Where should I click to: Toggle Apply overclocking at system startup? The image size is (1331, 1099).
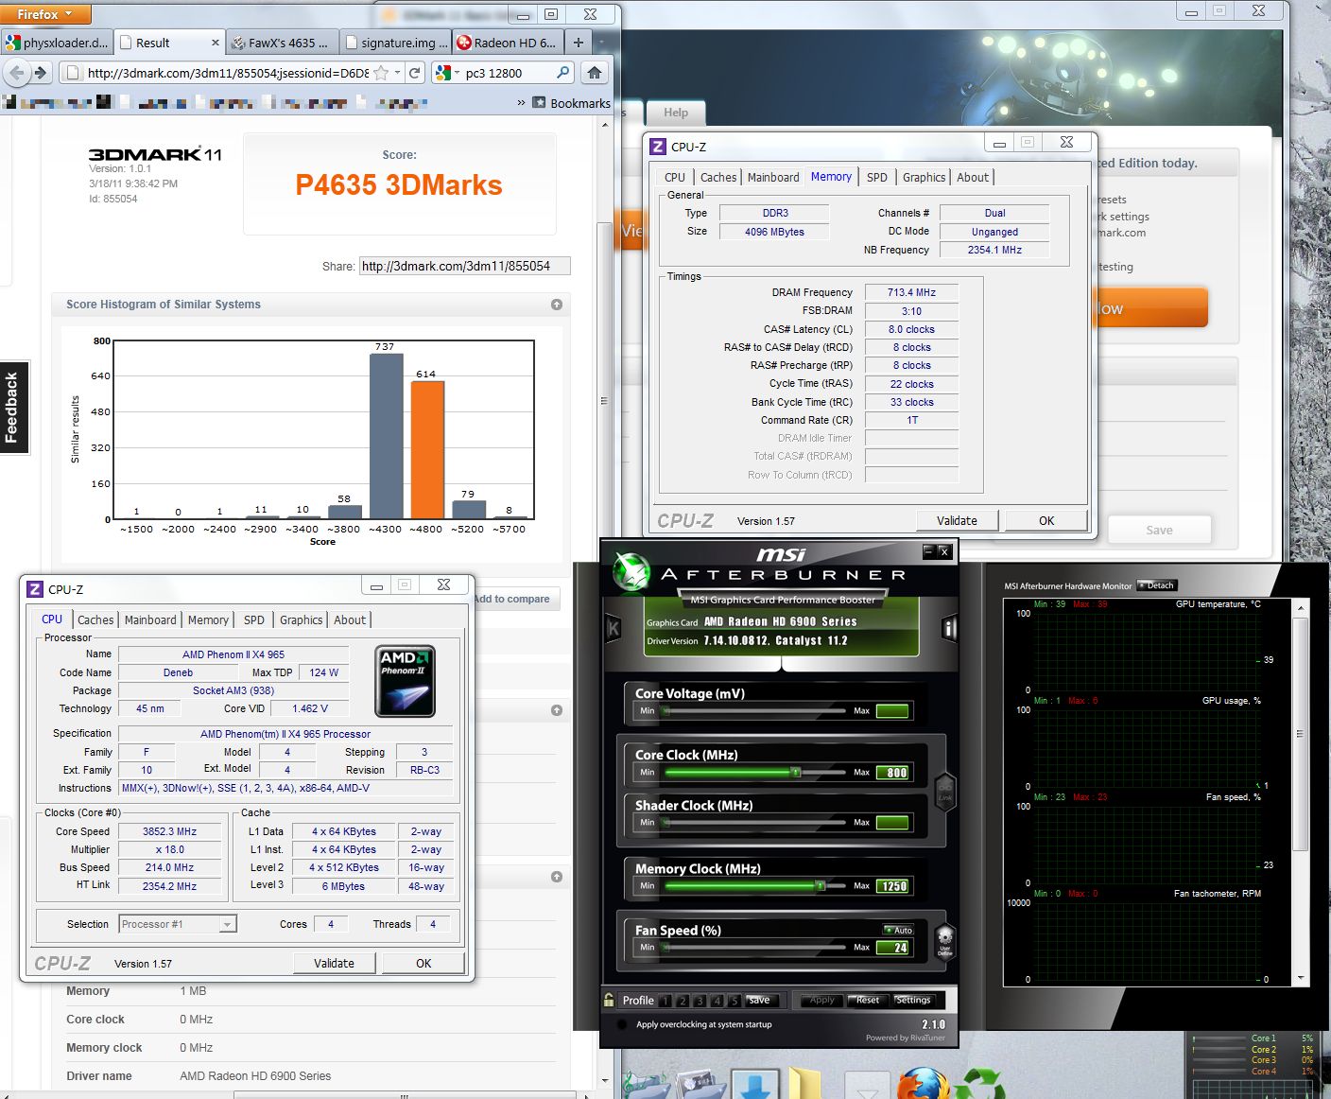(622, 1024)
